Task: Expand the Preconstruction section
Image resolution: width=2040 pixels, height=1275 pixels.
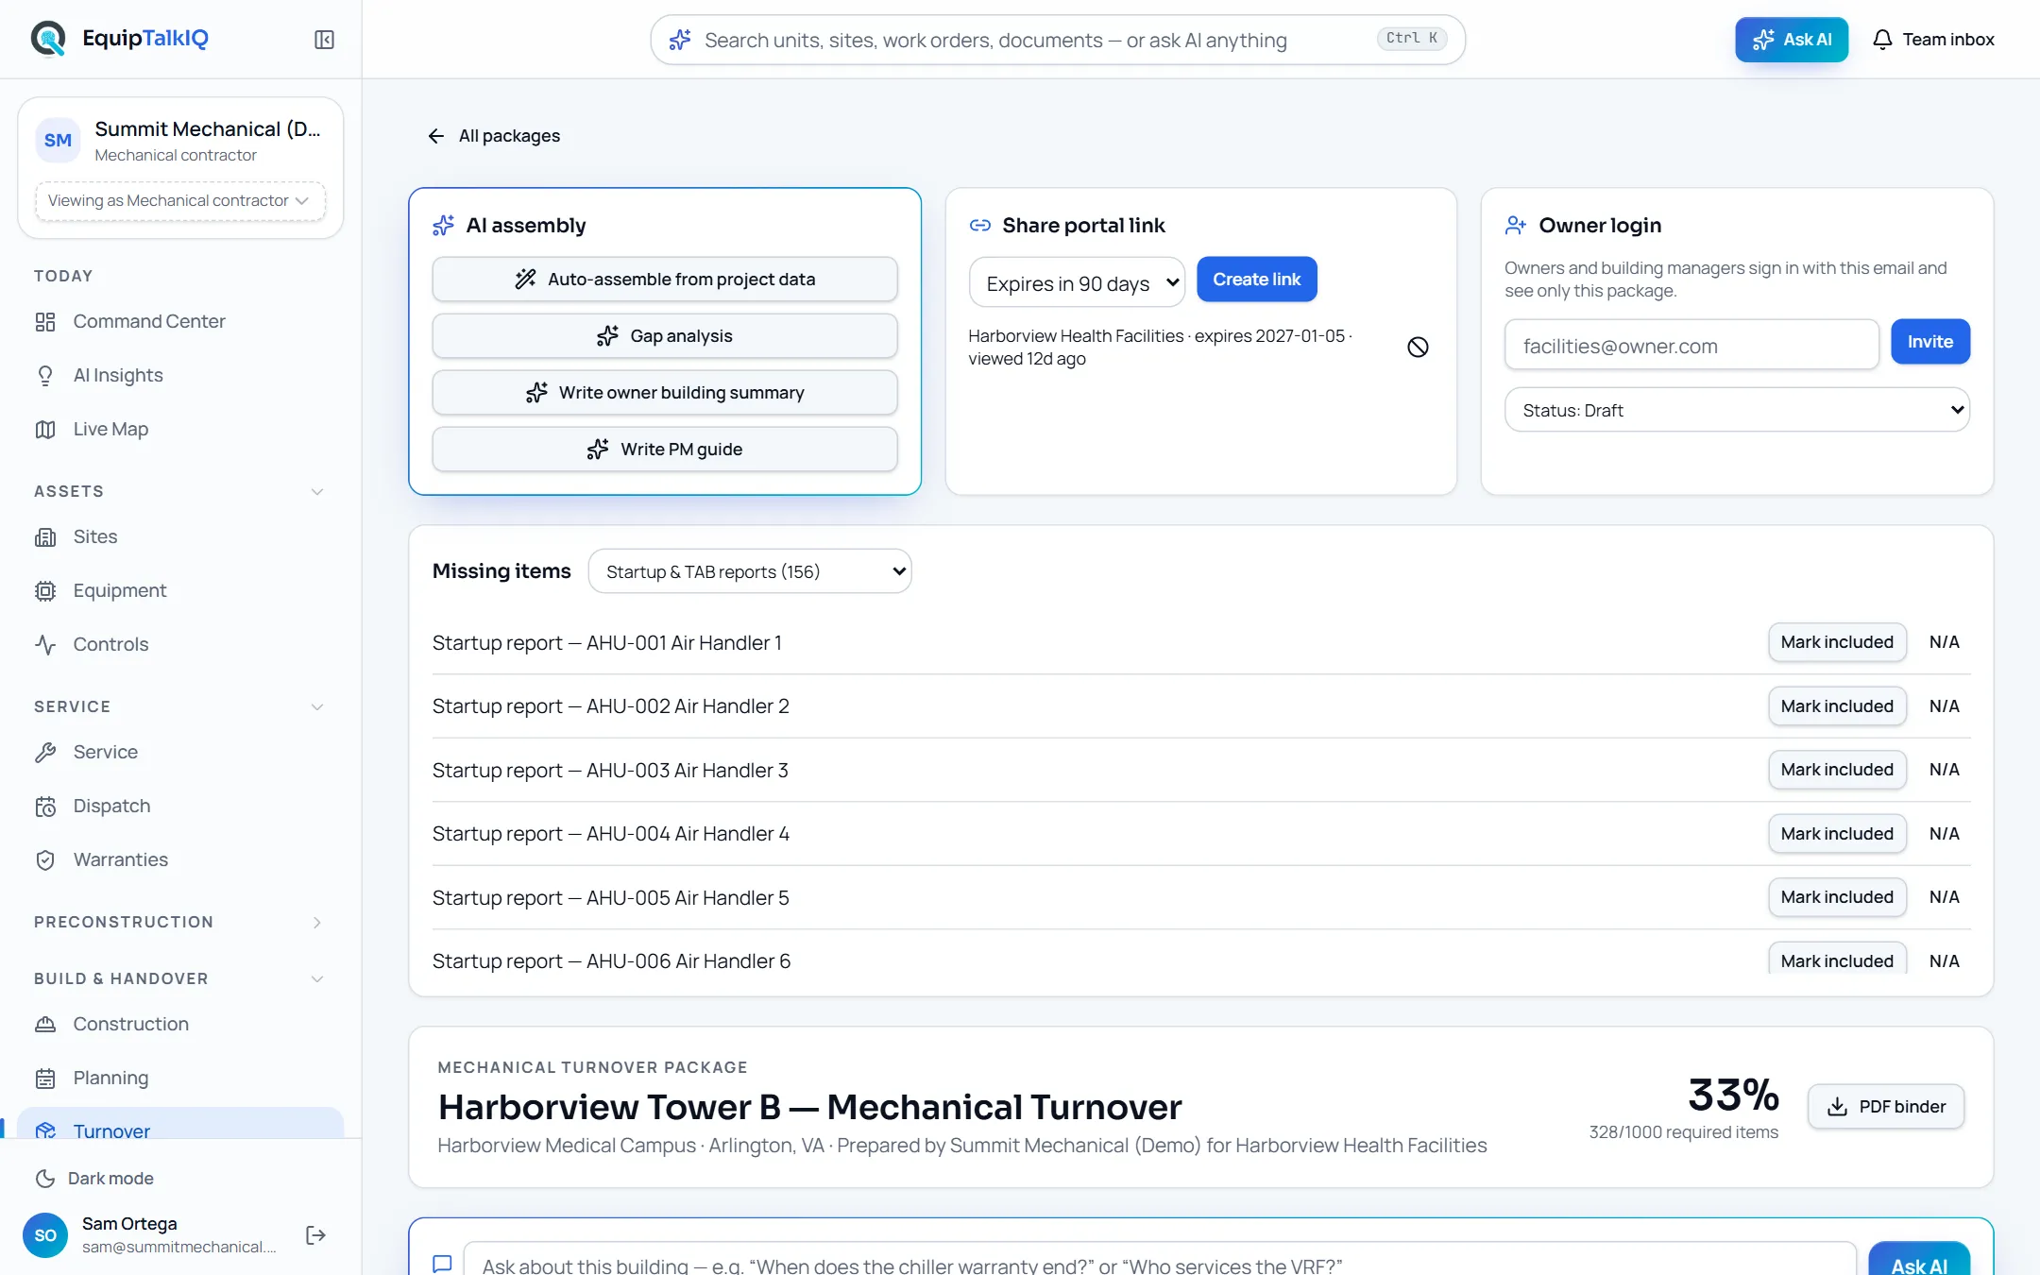Action: 317,923
